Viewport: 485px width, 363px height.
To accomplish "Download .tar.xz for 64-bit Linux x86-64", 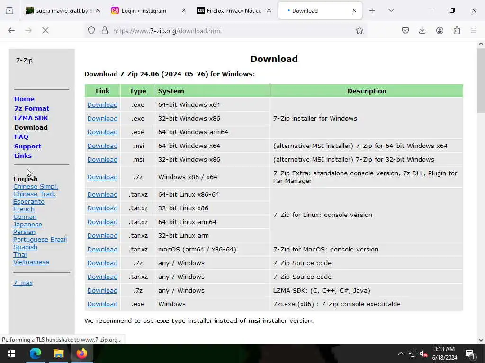I will coord(102,194).
